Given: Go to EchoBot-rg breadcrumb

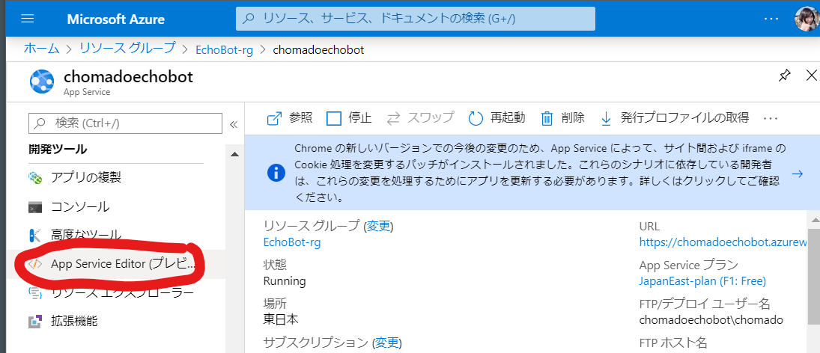Looking at the screenshot, I should point(224,50).
